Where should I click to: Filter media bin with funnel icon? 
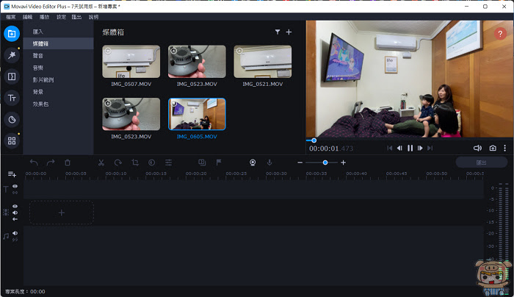tap(278, 32)
